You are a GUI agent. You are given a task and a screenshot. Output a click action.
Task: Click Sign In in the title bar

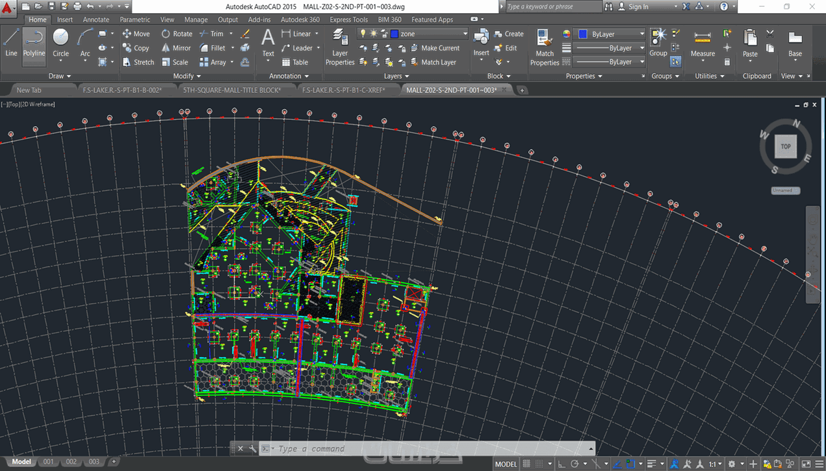[x=637, y=7]
